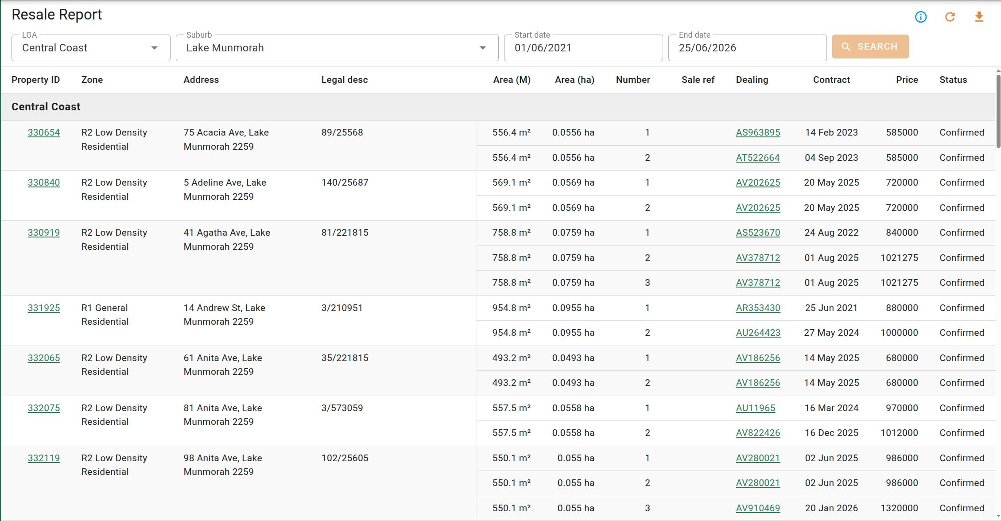Screen dimensions: 1001x521
Task: Refresh the Resale Report
Action: click(x=950, y=17)
